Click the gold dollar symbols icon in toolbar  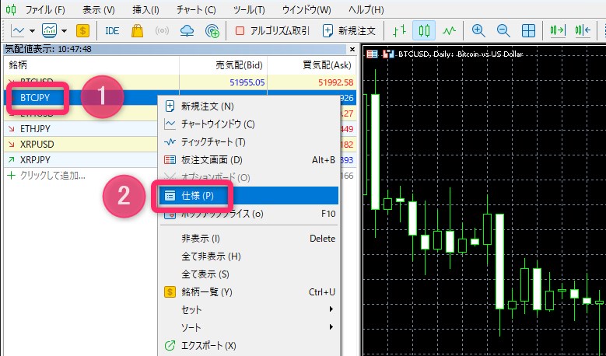[x=83, y=31]
